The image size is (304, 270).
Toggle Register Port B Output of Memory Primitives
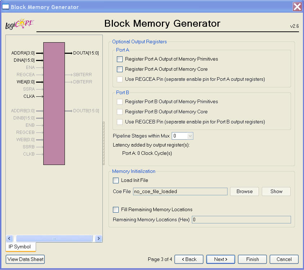(120, 102)
